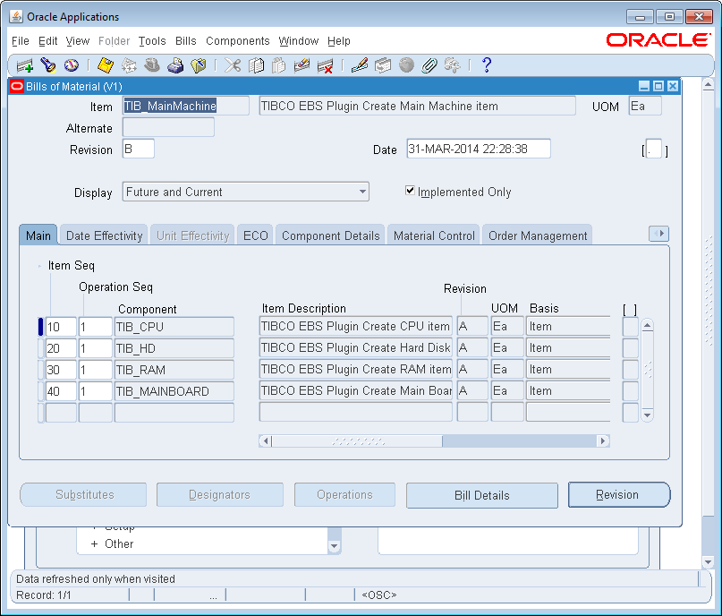The height and width of the screenshot is (616, 722).
Task: Open the Help menu
Action: [339, 41]
